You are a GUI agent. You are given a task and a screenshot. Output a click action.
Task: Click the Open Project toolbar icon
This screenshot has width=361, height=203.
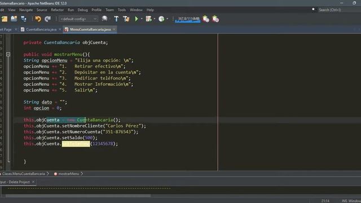click(14, 19)
